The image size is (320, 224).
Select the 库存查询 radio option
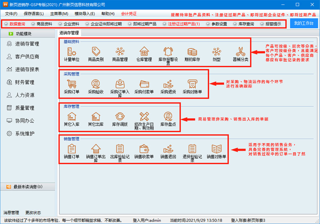coord(235,24)
